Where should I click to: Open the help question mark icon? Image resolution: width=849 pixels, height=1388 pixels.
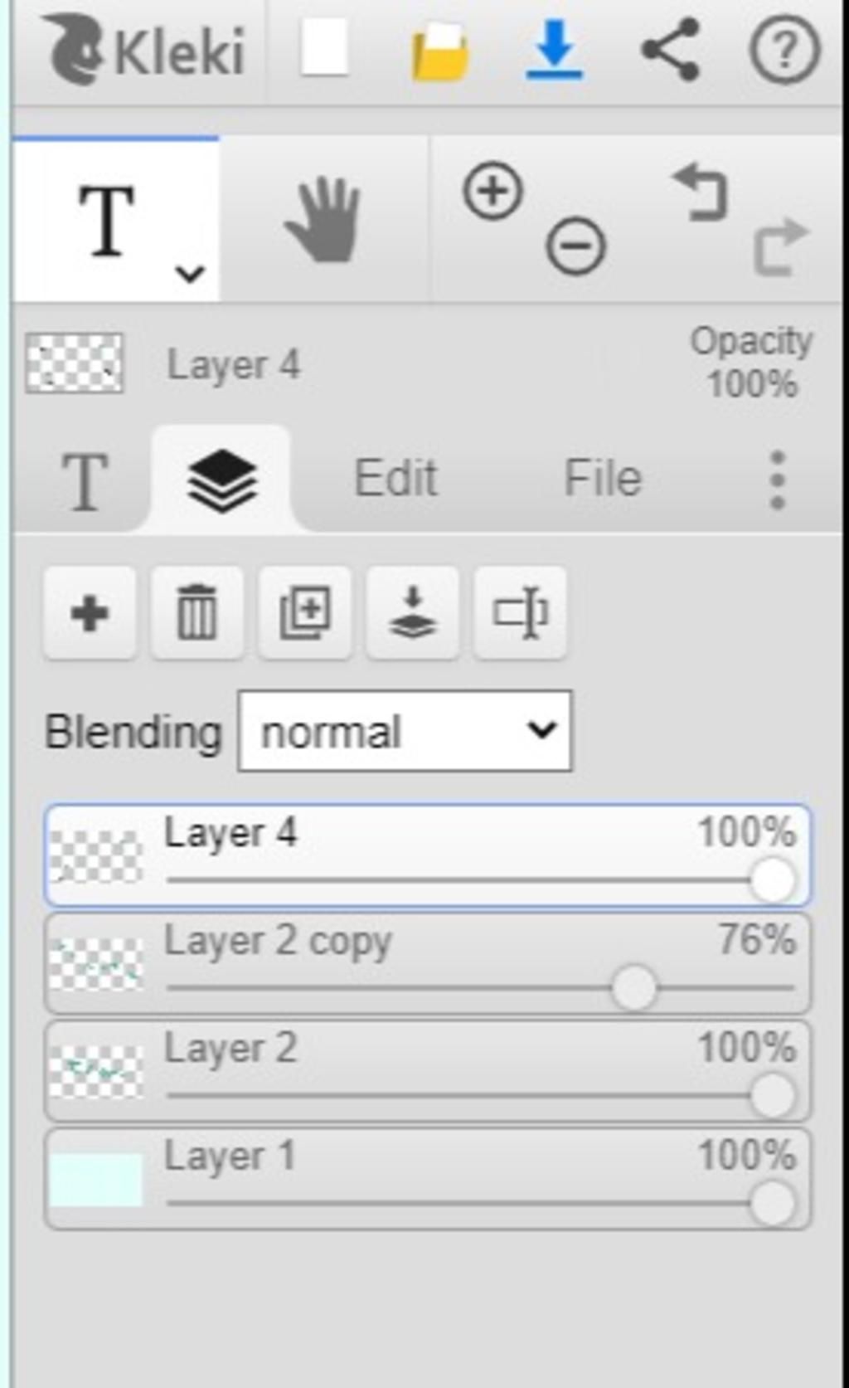click(784, 51)
